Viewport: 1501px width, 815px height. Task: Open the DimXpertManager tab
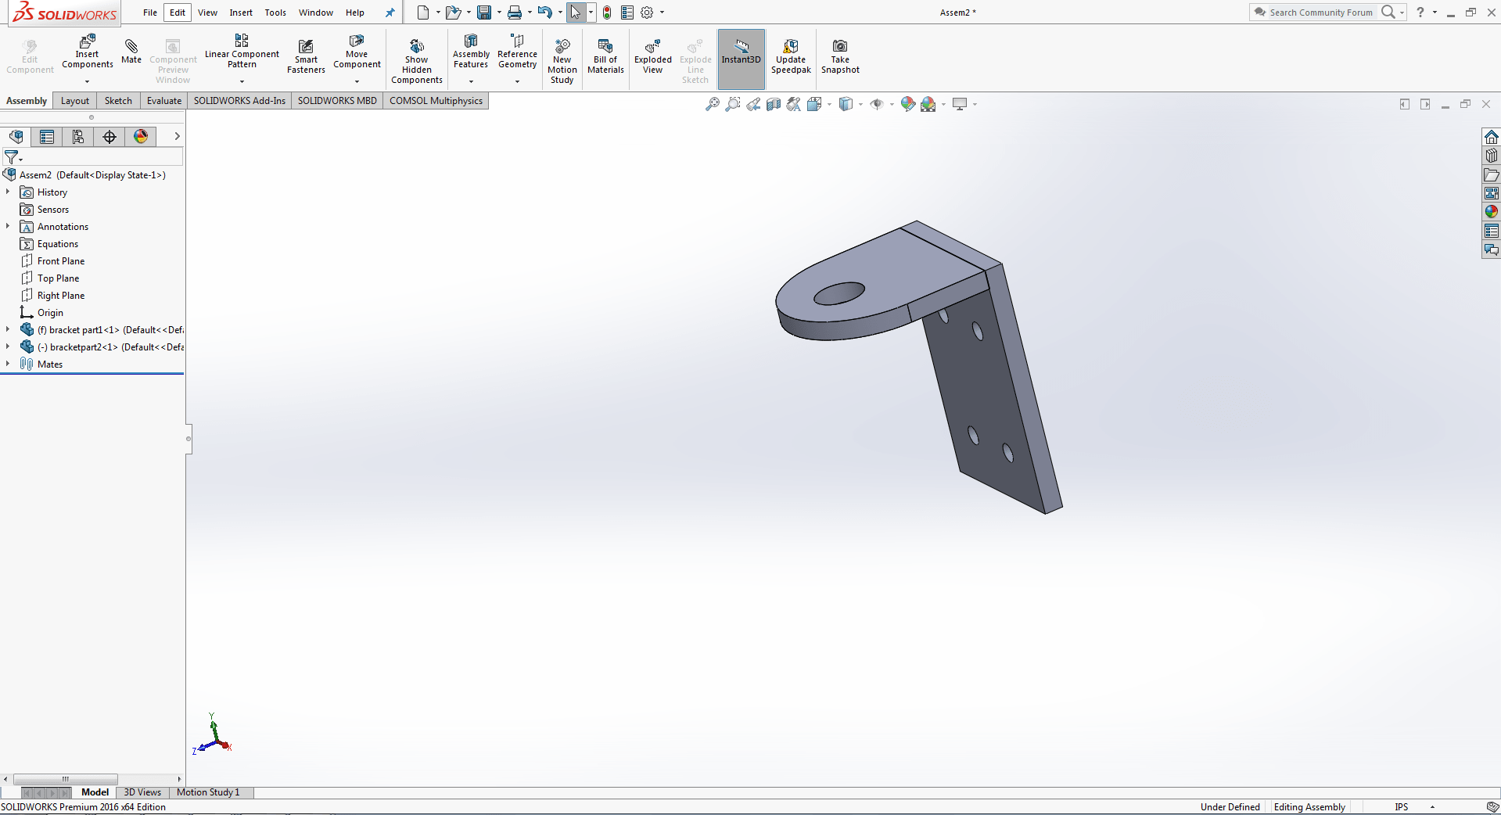(x=110, y=137)
